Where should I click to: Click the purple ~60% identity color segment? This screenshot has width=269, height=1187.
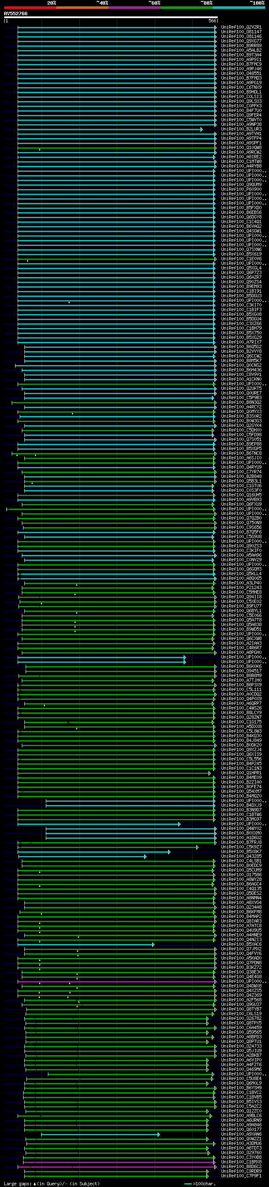tap(135, 8)
